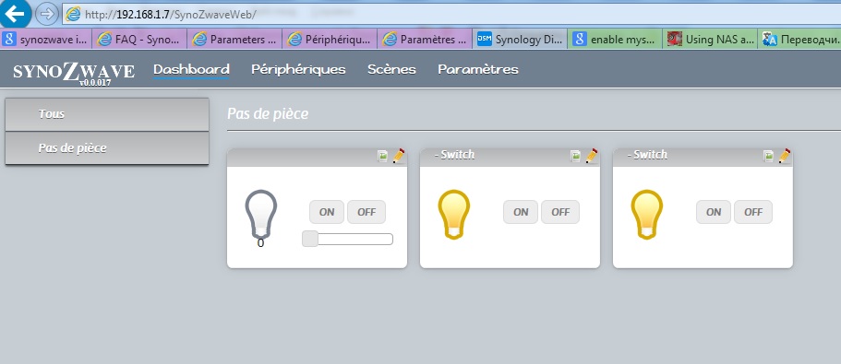
Task: Click the pencil edit icon on rightmost Switch card
Action: (784, 156)
